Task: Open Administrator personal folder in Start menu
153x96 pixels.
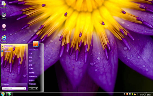Action: (x=33, y=50)
